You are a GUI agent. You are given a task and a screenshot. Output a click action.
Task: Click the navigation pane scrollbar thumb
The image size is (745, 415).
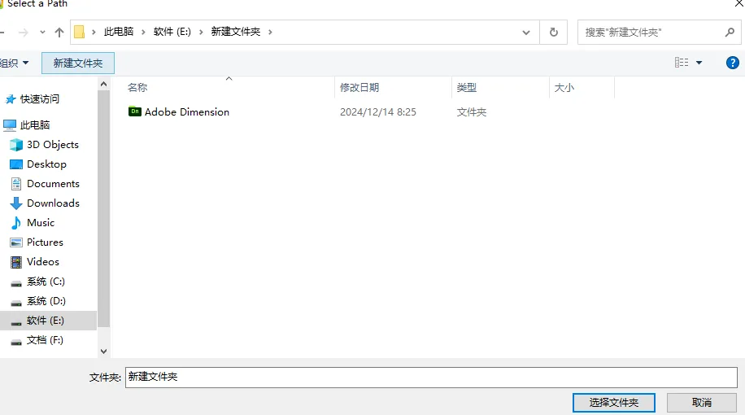pos(103,208)
